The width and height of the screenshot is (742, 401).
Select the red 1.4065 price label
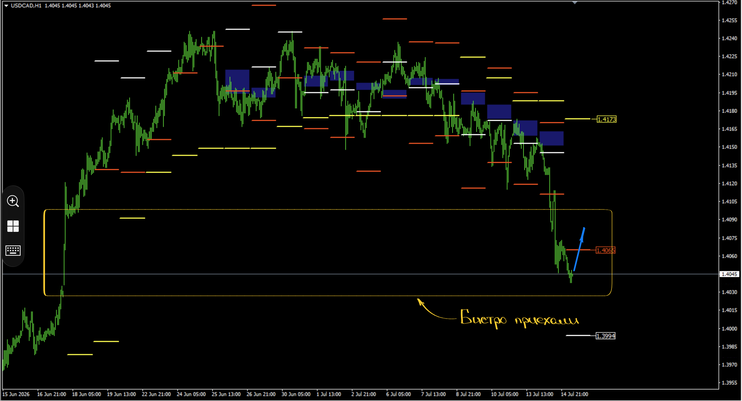(x=605, y=250)
